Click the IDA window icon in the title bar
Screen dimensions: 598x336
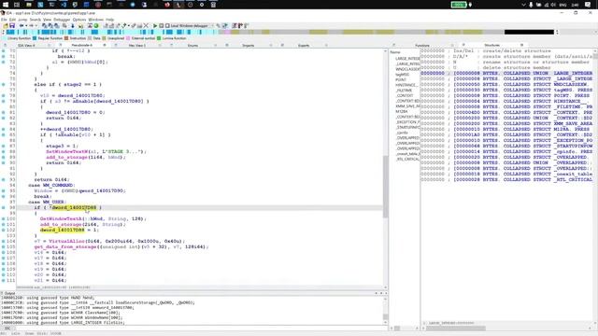(3, 13)
